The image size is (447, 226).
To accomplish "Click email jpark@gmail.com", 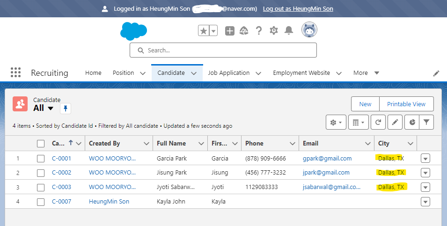I will tap(326, 173).
